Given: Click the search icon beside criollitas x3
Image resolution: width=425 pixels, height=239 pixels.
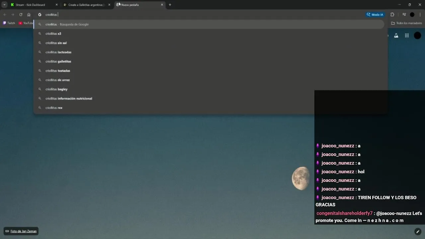Looking at the screenshot, I should 40,34.
